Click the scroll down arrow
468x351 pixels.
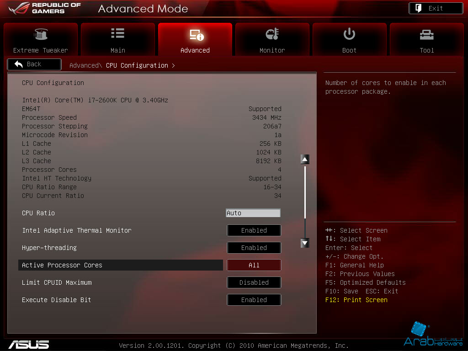point(305,243)
